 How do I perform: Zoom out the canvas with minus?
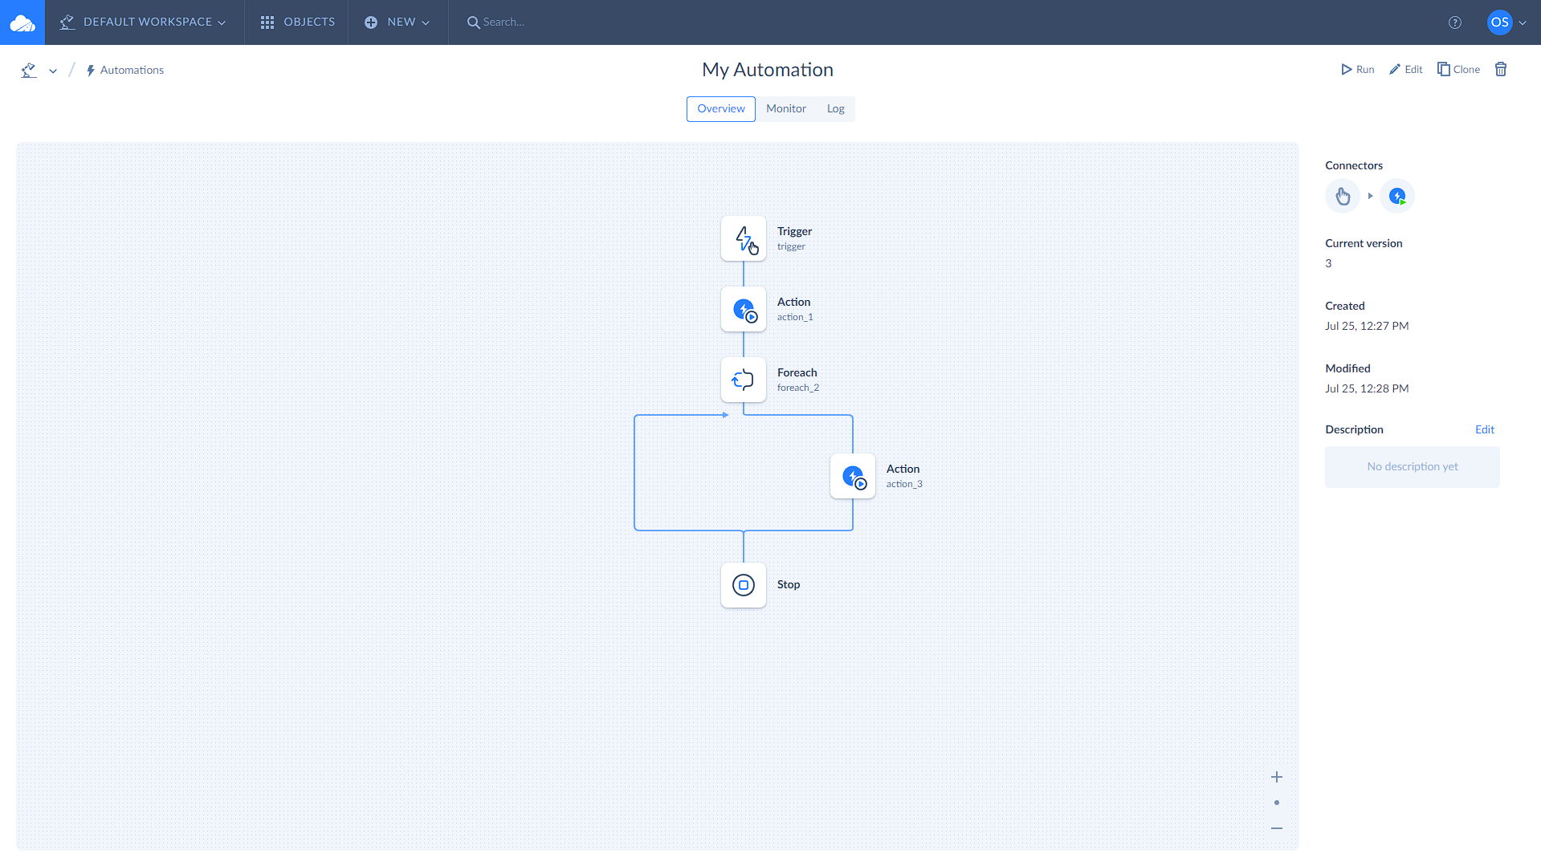tap(1276, 828)
